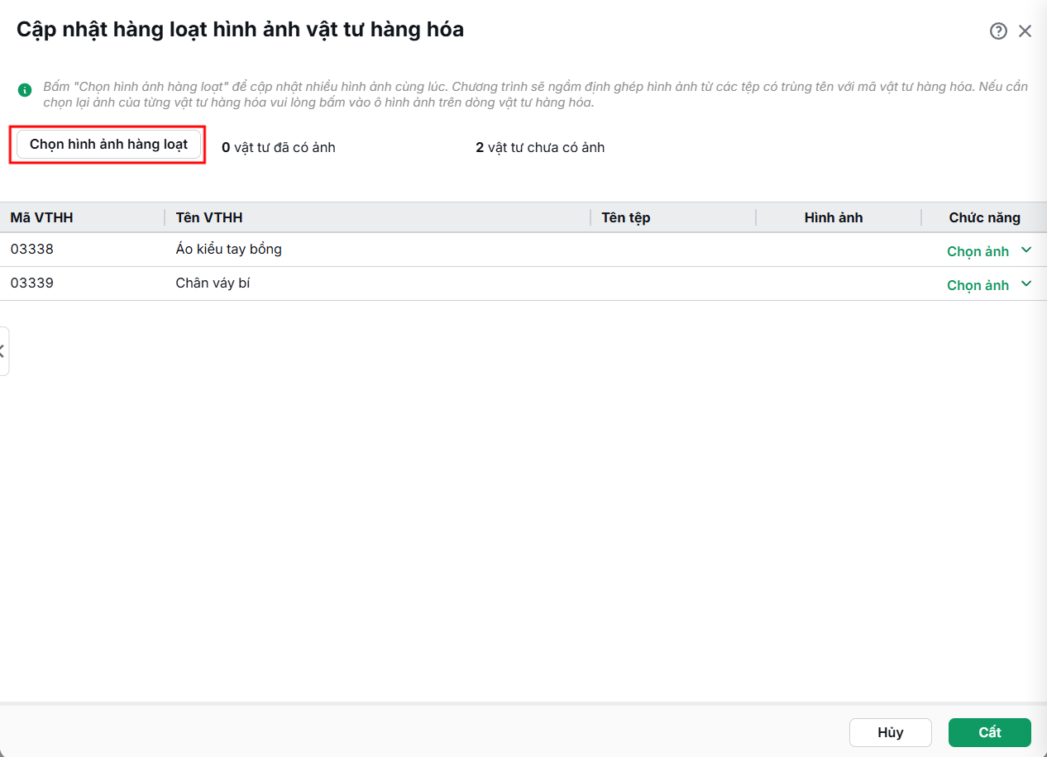Click '0 vật tư đã có ảnh' counter

point(279,148)
